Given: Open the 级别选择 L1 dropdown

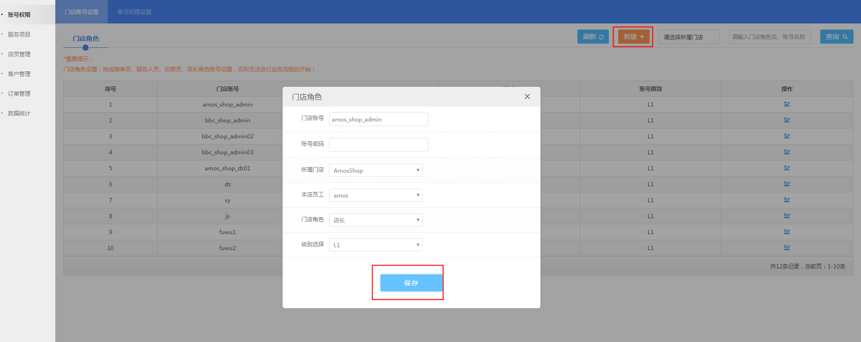Looking at the screenshot, I should 376,245.
